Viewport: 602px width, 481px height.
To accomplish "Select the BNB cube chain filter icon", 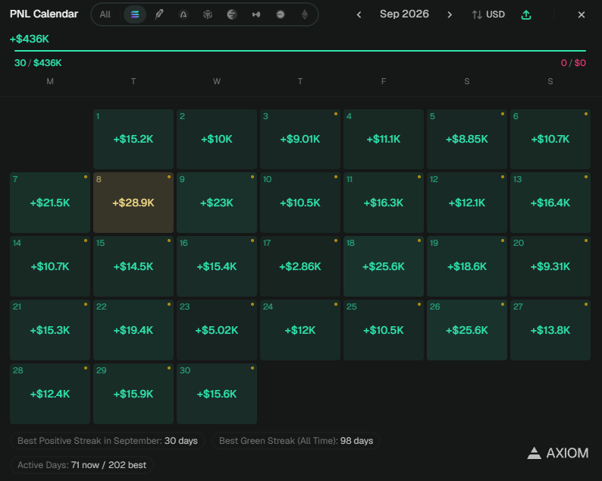I will (208, 14).
